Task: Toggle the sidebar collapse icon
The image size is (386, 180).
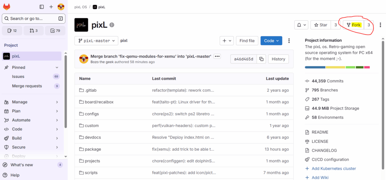Action: tap(41, 7)
